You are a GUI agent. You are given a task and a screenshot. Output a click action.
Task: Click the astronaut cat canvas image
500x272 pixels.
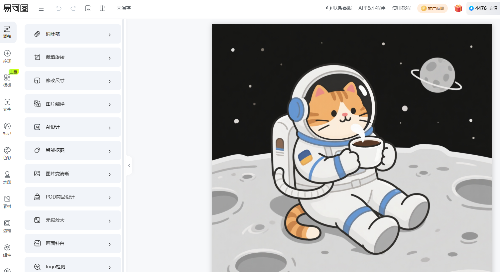(x=352, y=148)
